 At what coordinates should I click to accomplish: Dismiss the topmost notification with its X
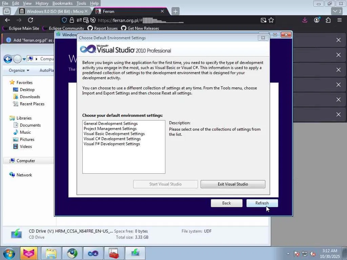339,40
